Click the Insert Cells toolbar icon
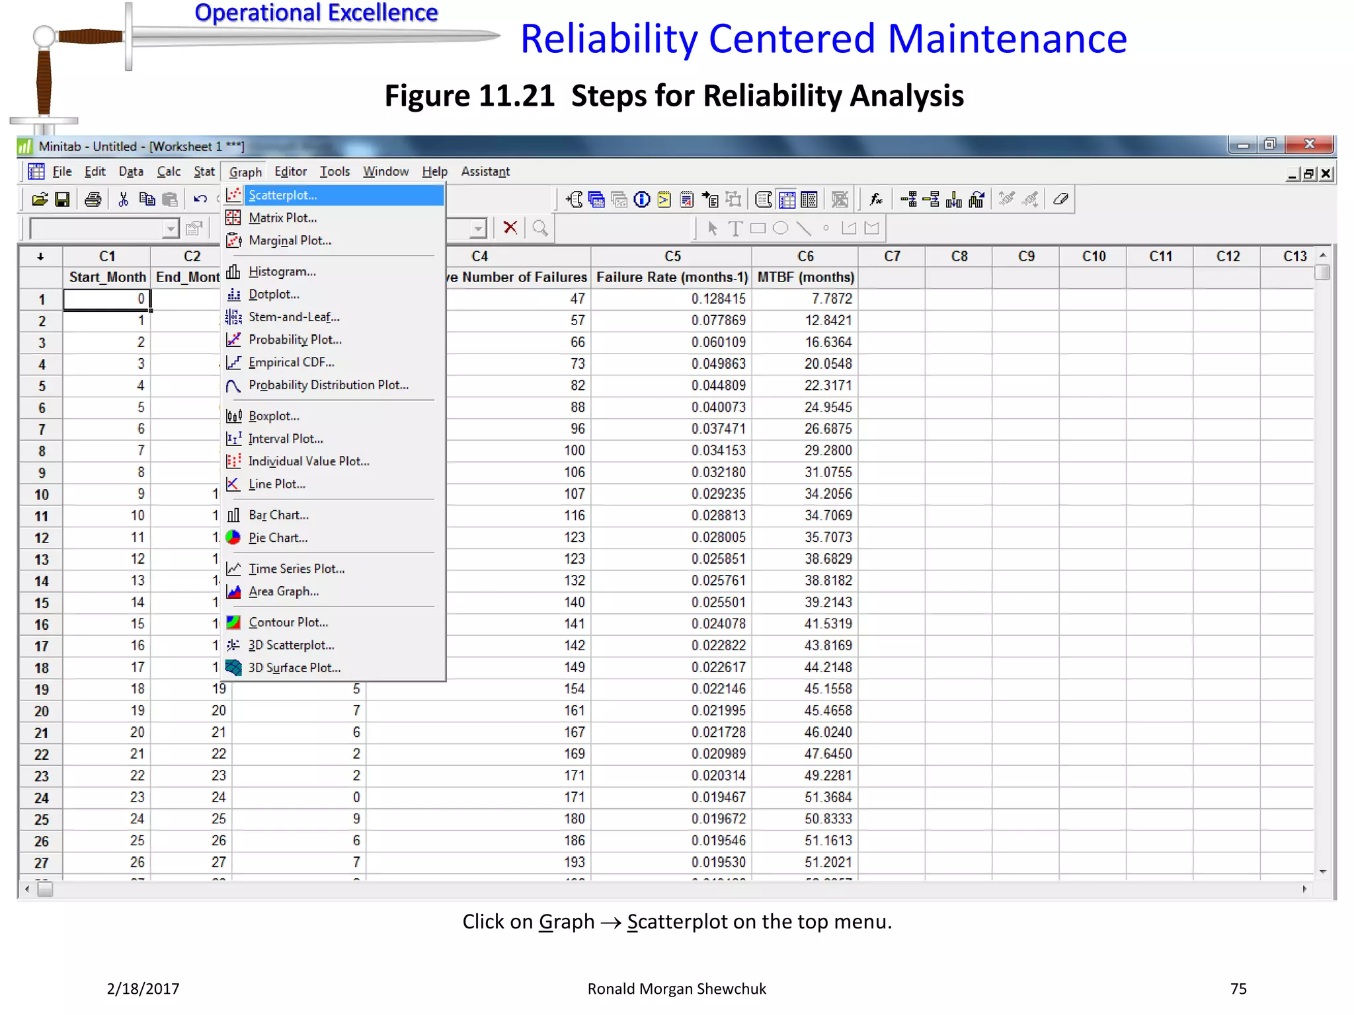The image size is (1354, 1015). click(x=908, y=199)
